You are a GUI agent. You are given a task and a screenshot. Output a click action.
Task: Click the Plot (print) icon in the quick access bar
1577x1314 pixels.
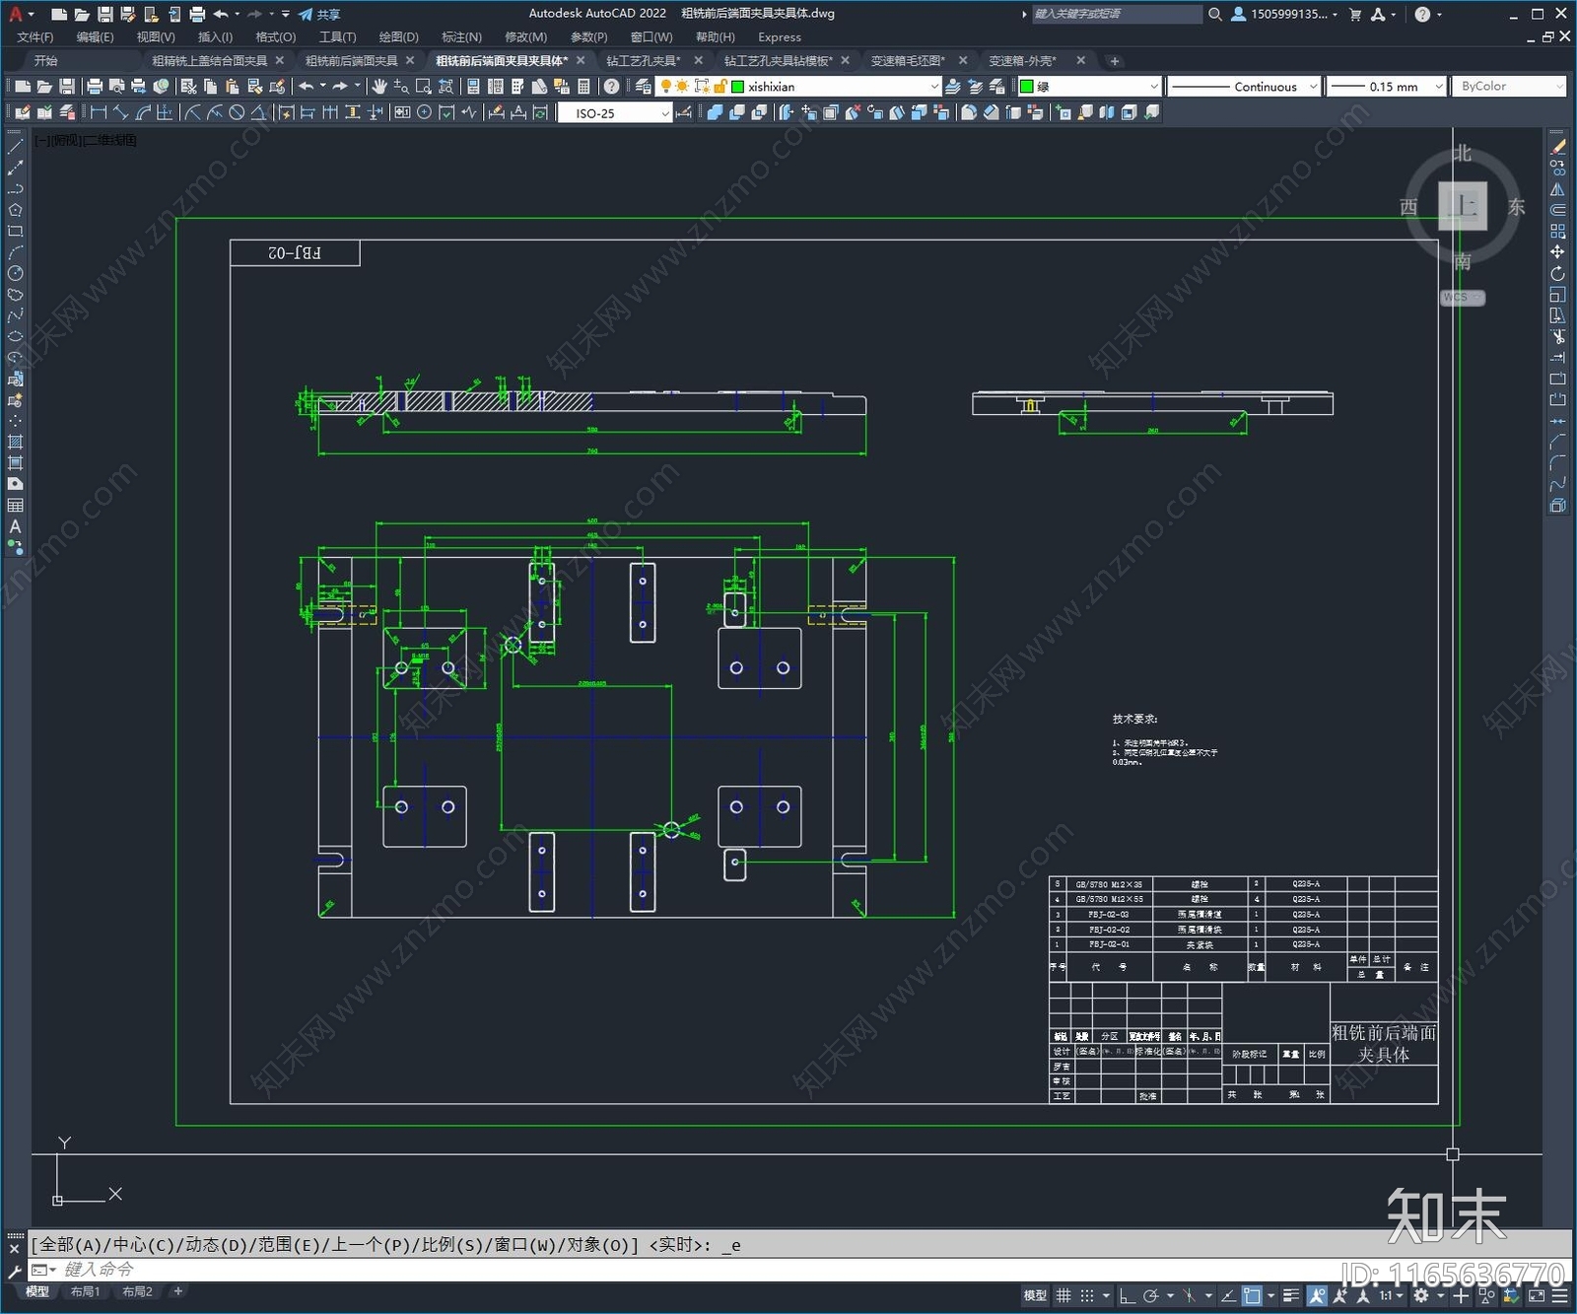[196, 14]
